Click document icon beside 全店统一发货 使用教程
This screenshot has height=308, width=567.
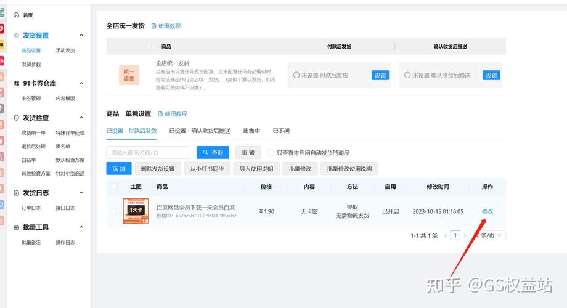154,26
